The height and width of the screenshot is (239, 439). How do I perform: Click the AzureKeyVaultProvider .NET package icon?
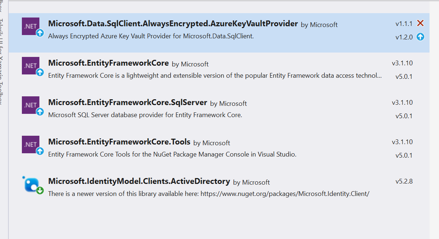click(31, 26)
